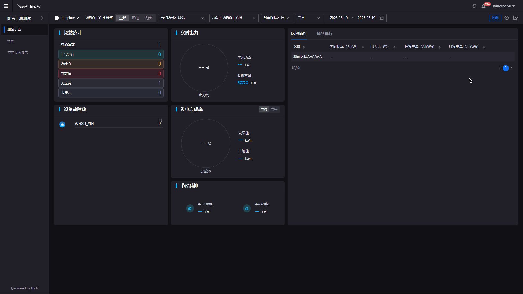Click the WF001_YJH fault progress bar

tap(119, 127)
